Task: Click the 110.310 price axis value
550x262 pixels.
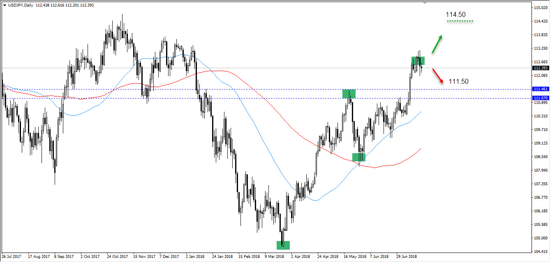Action: (540, 116)
